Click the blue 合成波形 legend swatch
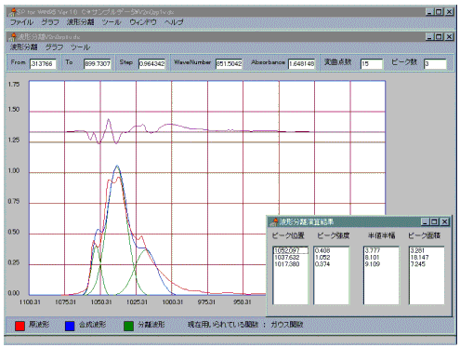This screenshot has height=348, width=460. (x=70, y=326)
